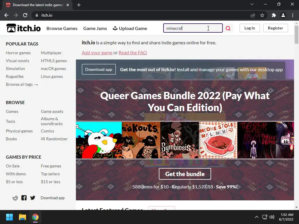299x224 pixels.
Task: Browse Albums & soundtracks category
Action: (x=52, y=121)
